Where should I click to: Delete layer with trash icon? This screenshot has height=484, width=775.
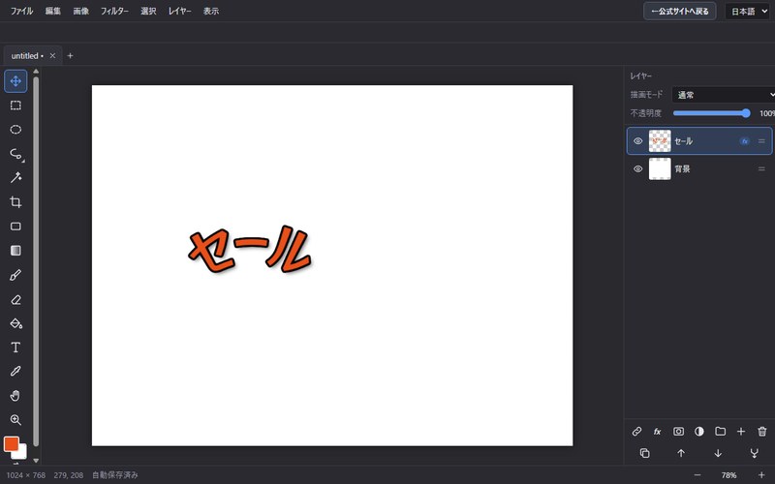coord(762,432)
